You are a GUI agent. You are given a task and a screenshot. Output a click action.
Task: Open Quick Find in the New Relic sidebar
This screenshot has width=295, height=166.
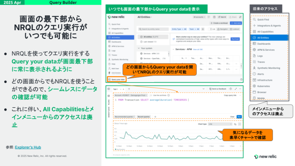pos(120,24)
